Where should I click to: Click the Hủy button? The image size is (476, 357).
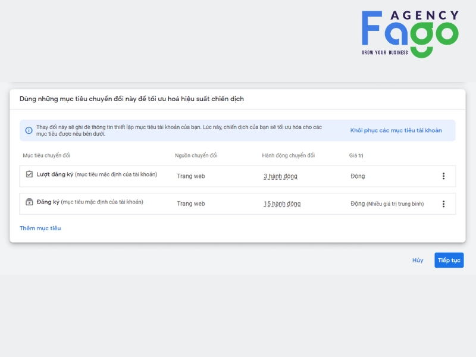tap(418, 260)
